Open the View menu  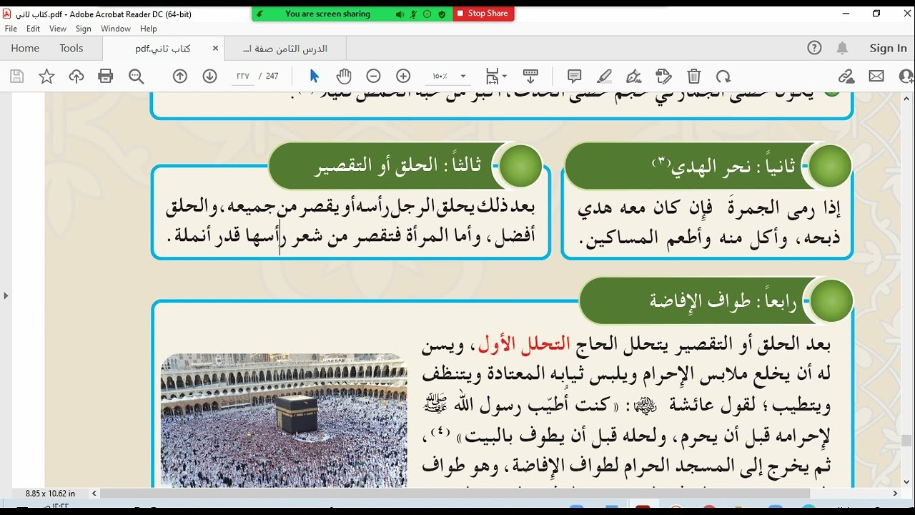(x=58, y=29)
